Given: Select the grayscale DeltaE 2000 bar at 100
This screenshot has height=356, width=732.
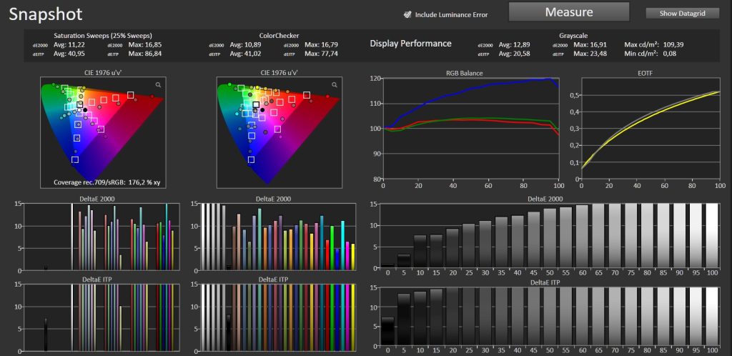Looking at the screenshot, I should coord(711,236).
